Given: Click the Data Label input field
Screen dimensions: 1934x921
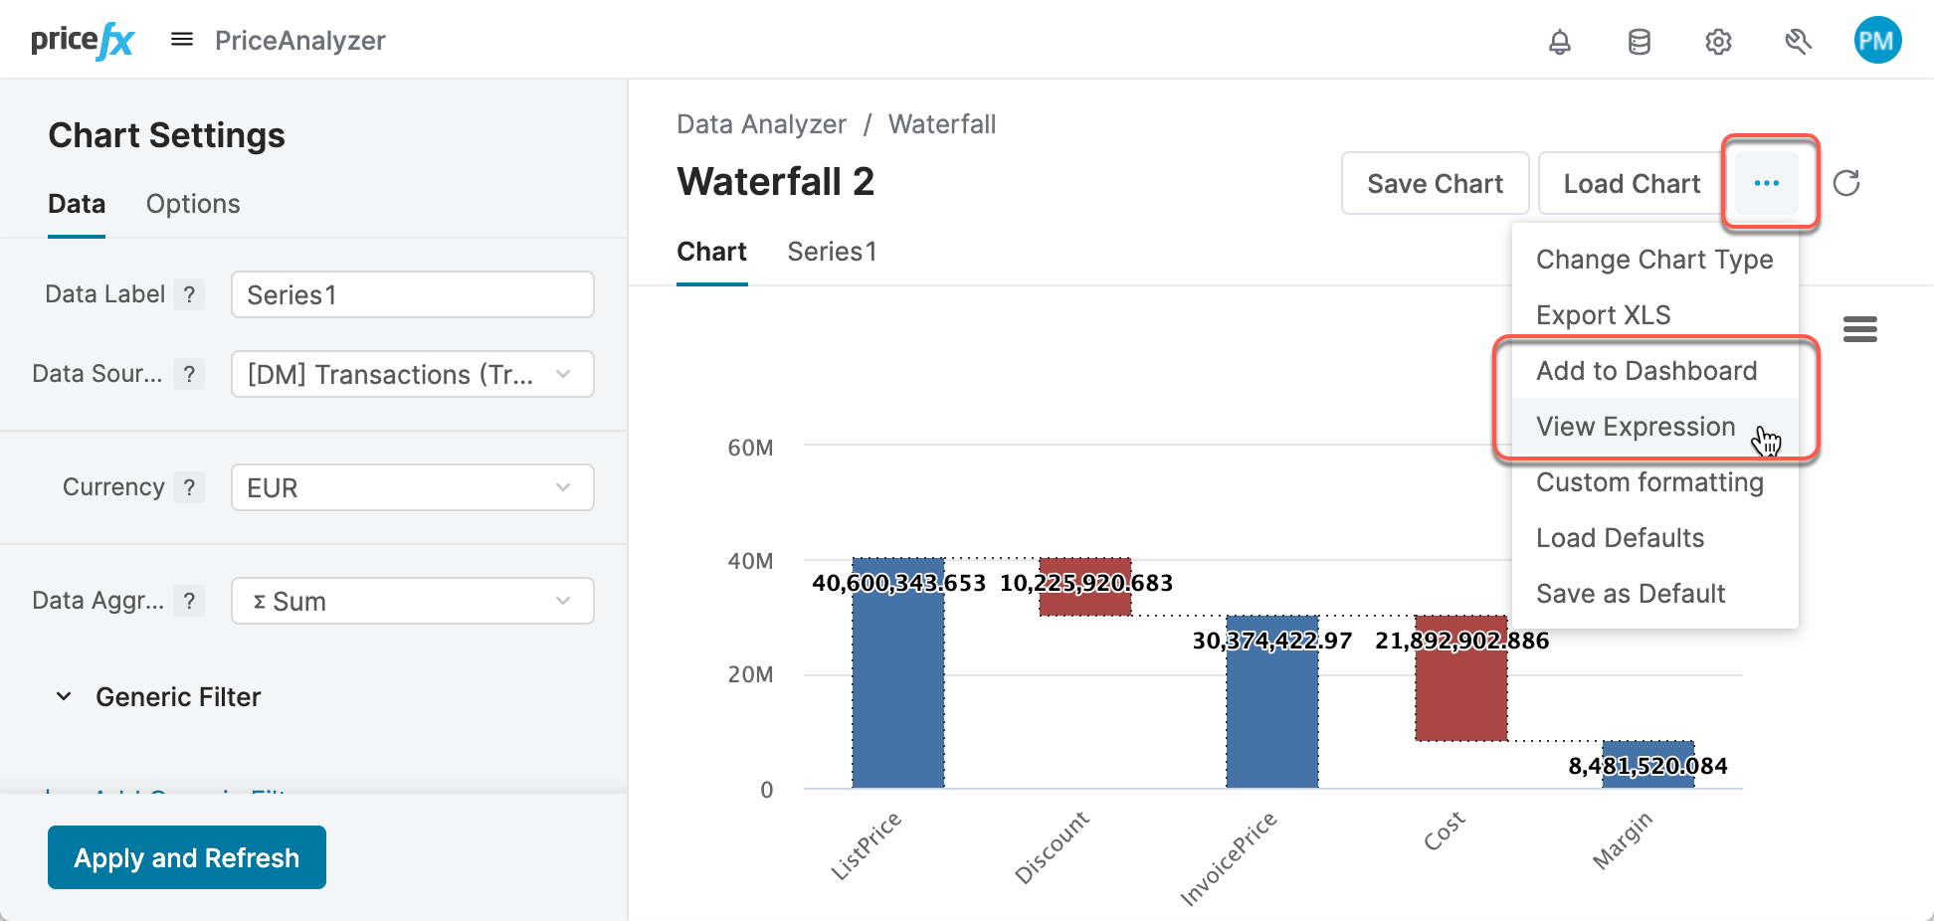Looking at the screenshot, I should [x=412, y=294].
